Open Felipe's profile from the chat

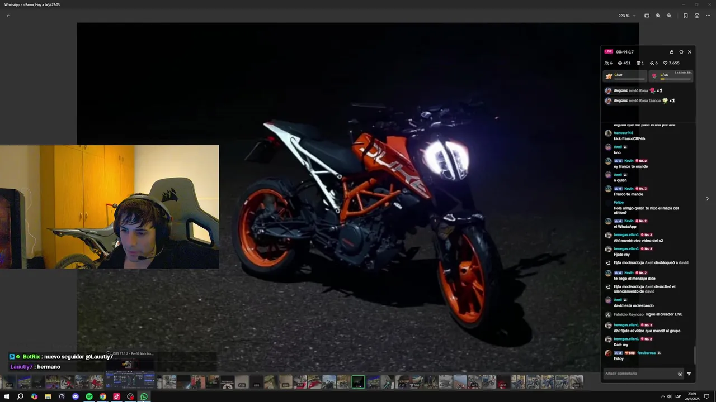point(618,203)
